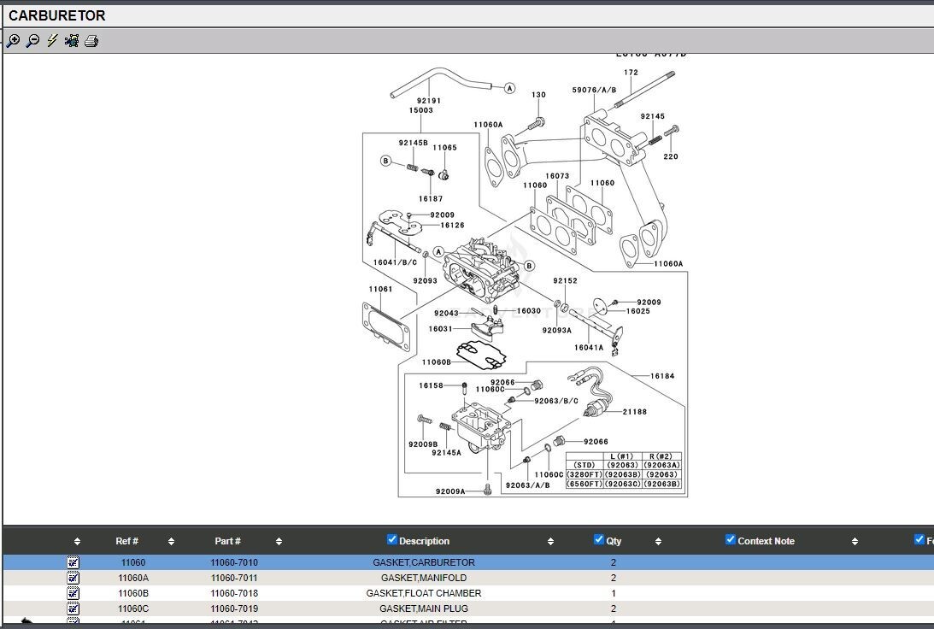Viewport: 934px width, 629px height.
Task: Click callout 11061 in the diagram
Action: [380, 289]
